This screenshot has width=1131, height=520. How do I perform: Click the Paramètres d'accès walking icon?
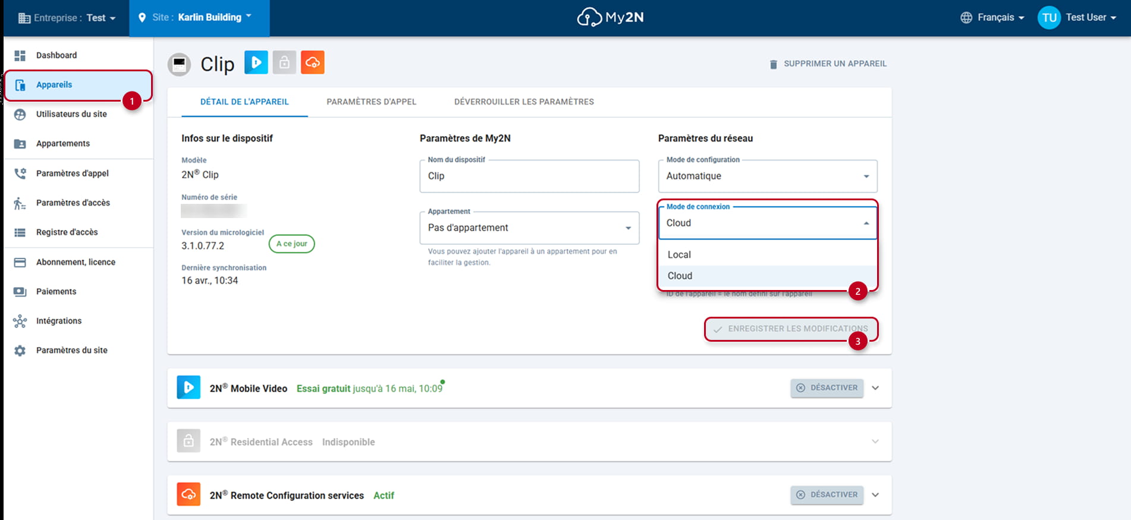point(20,203)
